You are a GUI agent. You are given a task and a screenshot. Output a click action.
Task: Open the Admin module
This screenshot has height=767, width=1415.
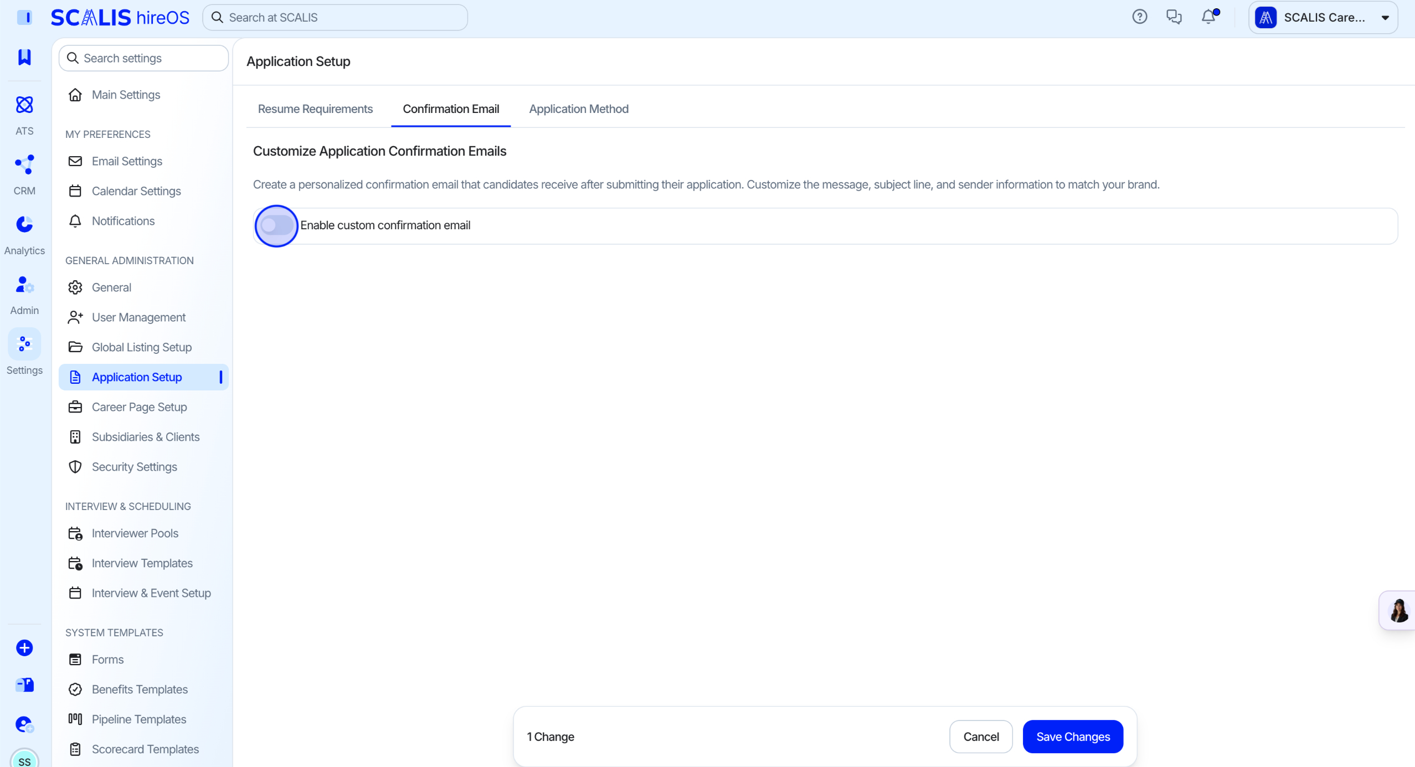pos(24,295)
